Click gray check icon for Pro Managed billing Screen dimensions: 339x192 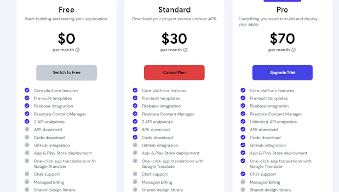[243, 182]
